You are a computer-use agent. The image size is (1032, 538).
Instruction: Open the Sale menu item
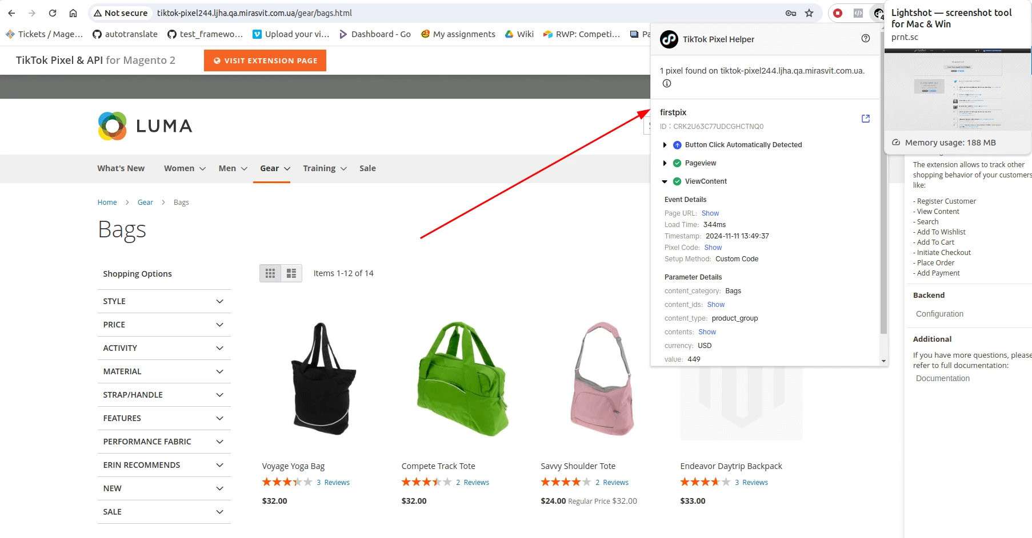[367, 168]
